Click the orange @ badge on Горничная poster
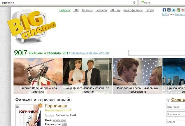Image resolution: width=185 pixels, height=126 pixels. 40,106
